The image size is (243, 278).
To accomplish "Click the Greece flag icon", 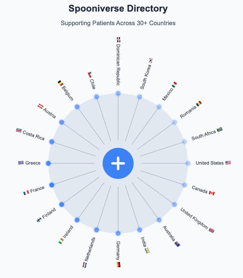I will click(21, 163).
